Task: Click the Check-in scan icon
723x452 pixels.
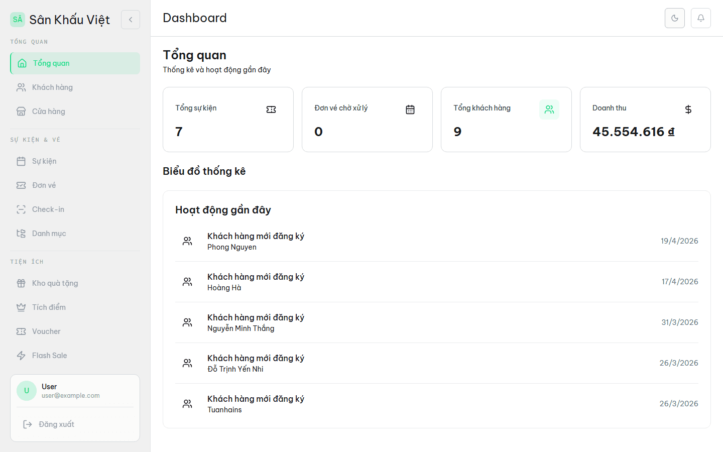Action: pos(21,209)
